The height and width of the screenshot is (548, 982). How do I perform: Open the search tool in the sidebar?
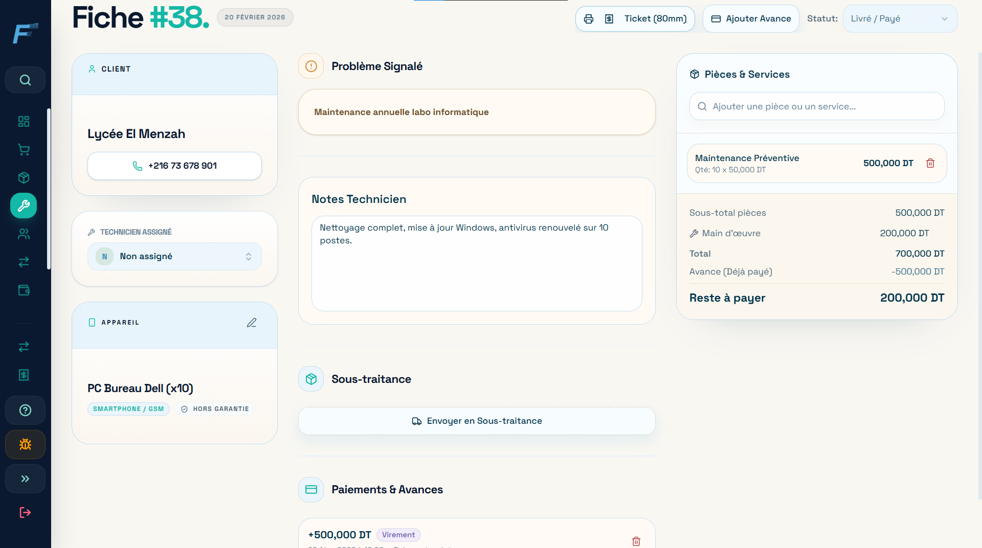(x=25, y=80)
